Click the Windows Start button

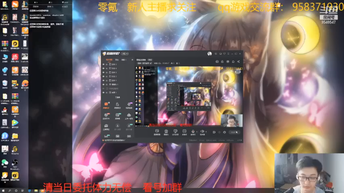tap(3, 191)
